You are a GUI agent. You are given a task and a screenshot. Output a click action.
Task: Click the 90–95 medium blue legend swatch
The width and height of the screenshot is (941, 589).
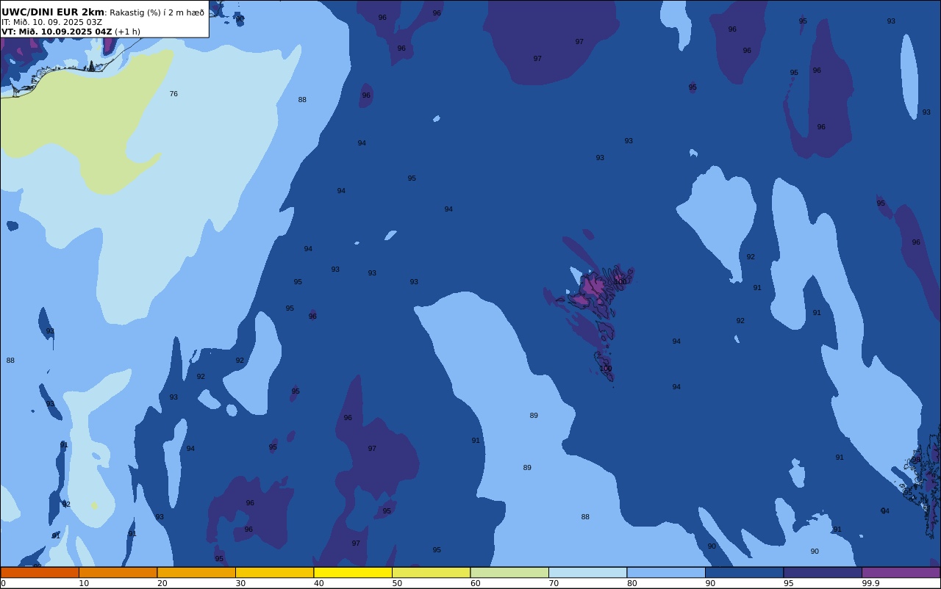744,572
